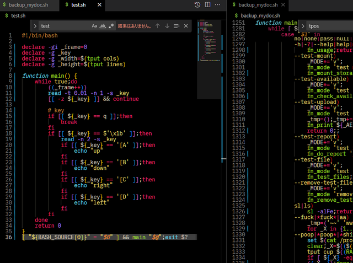
Task: Close the test.sh tab
Action: [x=99, y=4]
